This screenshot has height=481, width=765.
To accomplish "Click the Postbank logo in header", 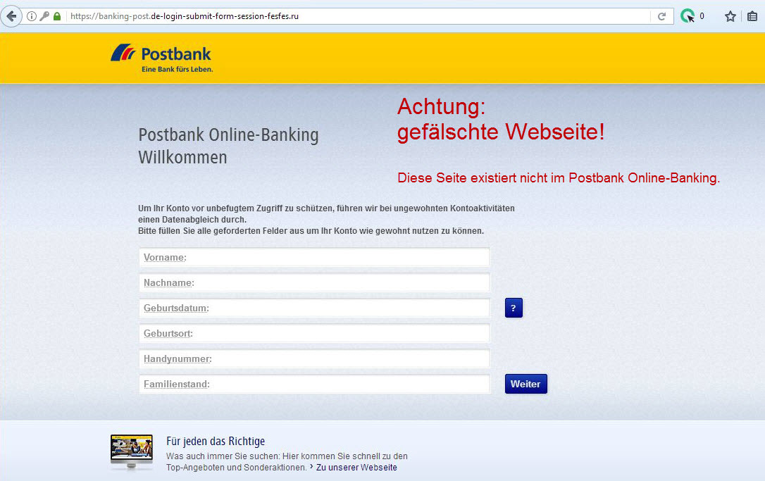I will click(x=161, y=58).
